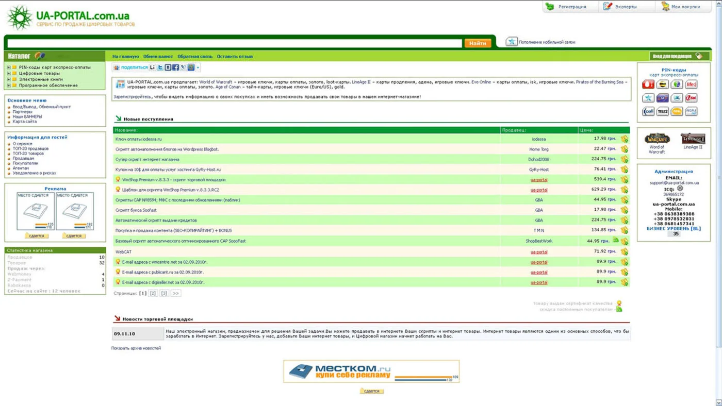This screenshot has width=722, height=406.
Task: Open page 2 of new arrivals
Action: coord(153,293)
